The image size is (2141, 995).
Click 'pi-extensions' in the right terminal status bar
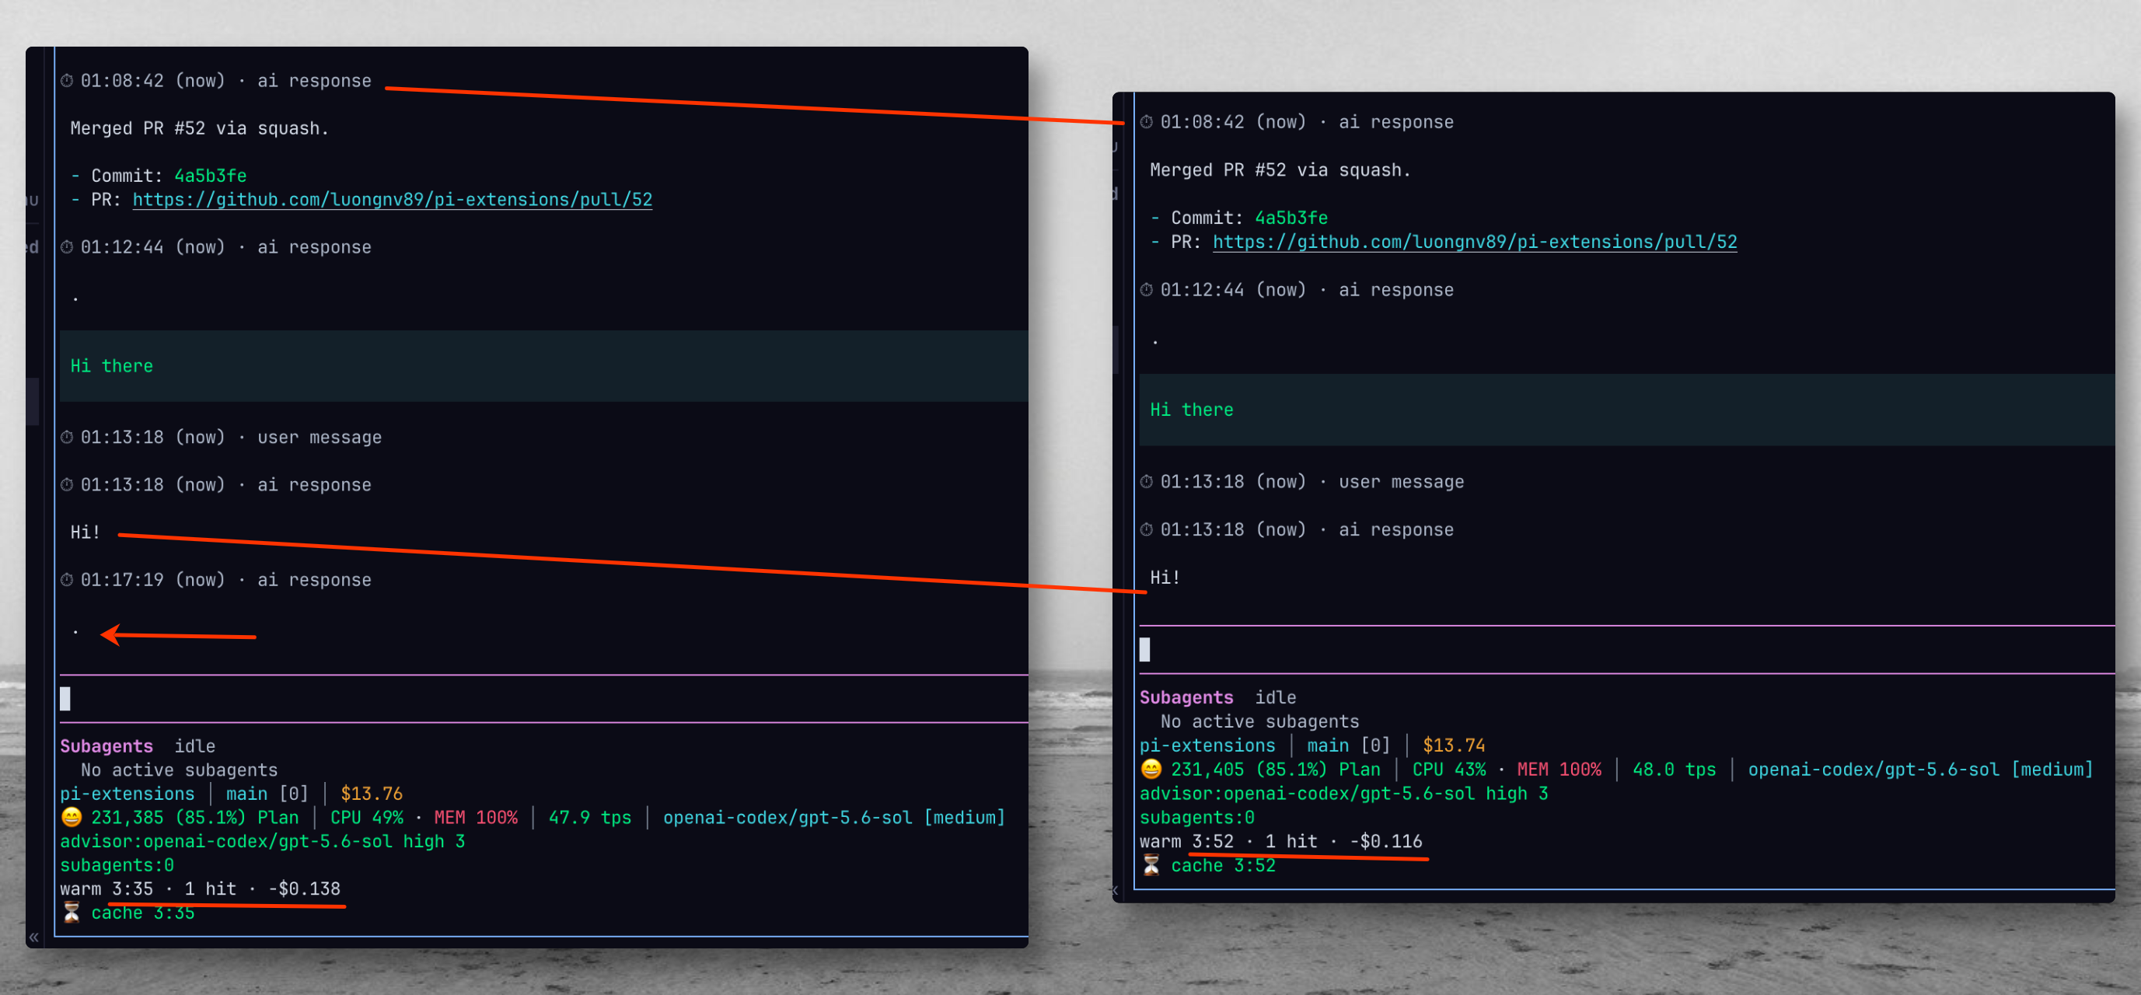coord(1207,745)
